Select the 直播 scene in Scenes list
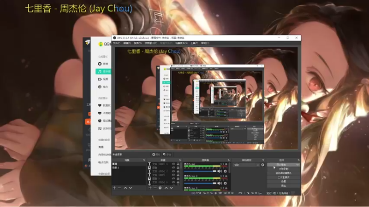 [129, 164]
